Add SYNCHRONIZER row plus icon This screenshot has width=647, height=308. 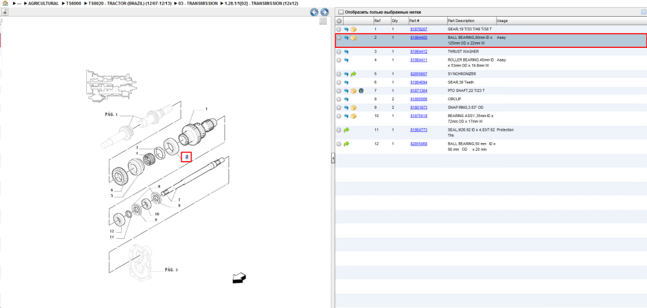tap(339, 74)
